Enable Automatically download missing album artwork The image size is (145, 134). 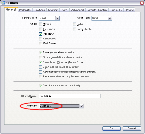click(40, 72)
